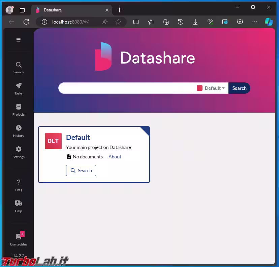Click the blue pin corner of Default card
The width and height of the screenshot is (279, 267).
pyautogui.click(x=146, y=130)
